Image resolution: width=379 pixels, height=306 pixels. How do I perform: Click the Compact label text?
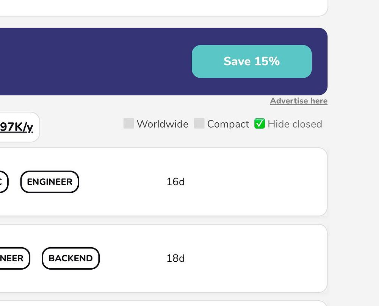click(228, 124)
